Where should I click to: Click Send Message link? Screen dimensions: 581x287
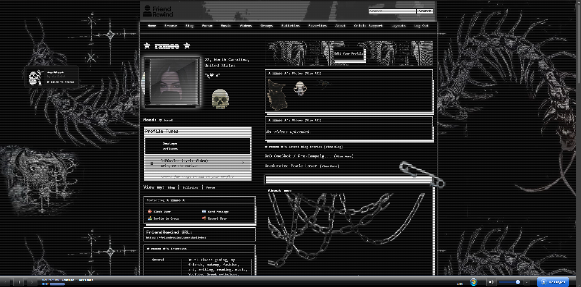(x=218, y=212)
